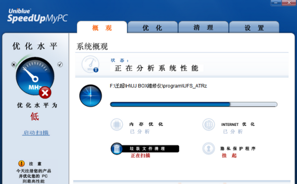This screenshot has width=297, height=184.
Task: Click the 内存优化 label
Action: coord(146,124)
